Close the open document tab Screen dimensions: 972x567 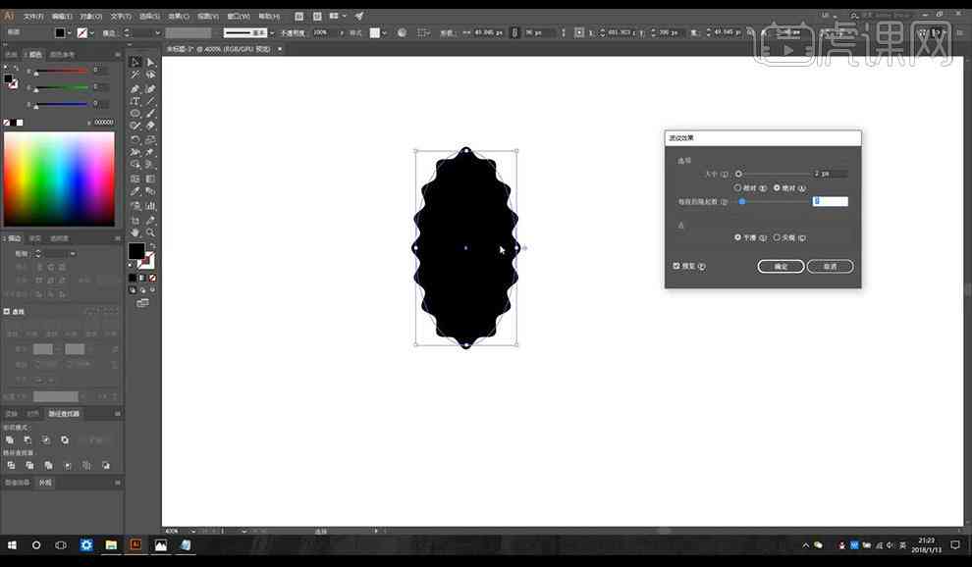point(280,48)
